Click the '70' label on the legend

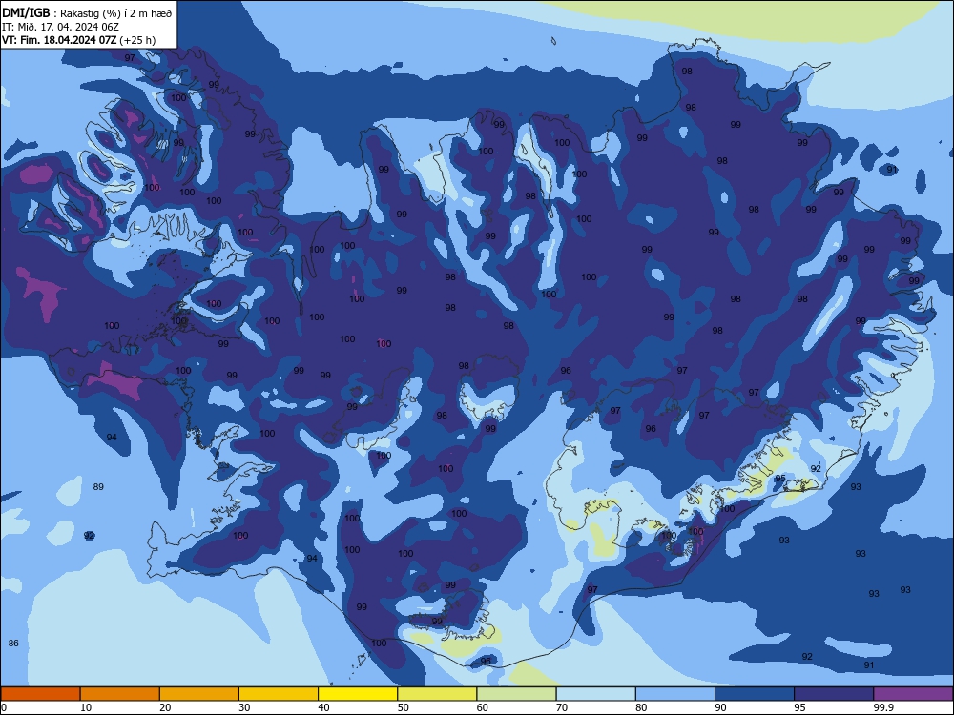point(562,707)
